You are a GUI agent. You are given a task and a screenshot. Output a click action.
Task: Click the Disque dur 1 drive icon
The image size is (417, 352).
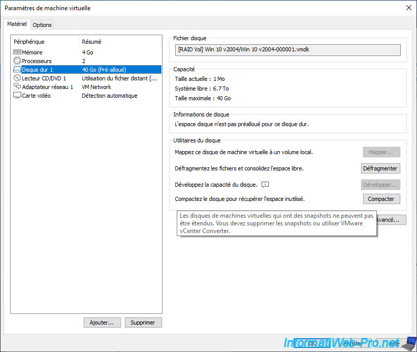[17, 70]
